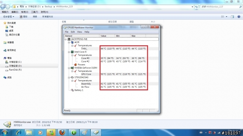Open the Windows Start button

tap(5, 133)
